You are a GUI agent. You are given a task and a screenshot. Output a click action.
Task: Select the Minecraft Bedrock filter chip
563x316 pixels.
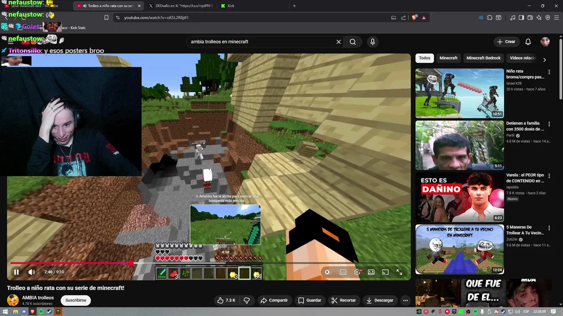pyautogui.click(x=483, y=58)
